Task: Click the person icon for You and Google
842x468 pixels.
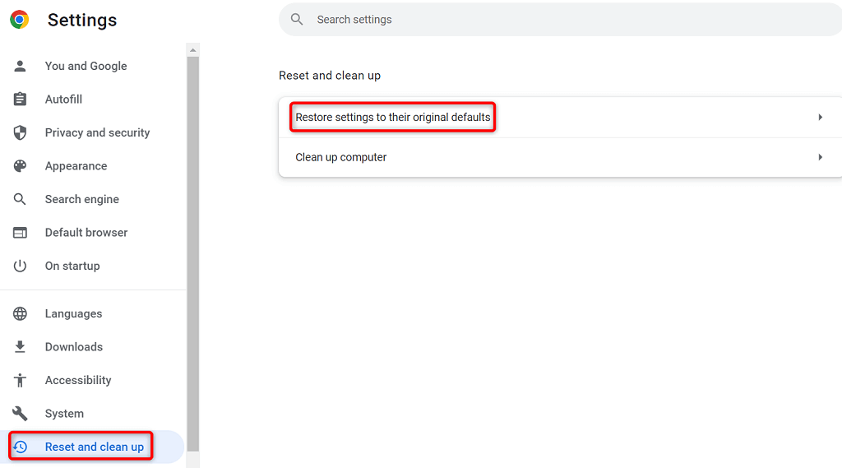Action: 20,66
